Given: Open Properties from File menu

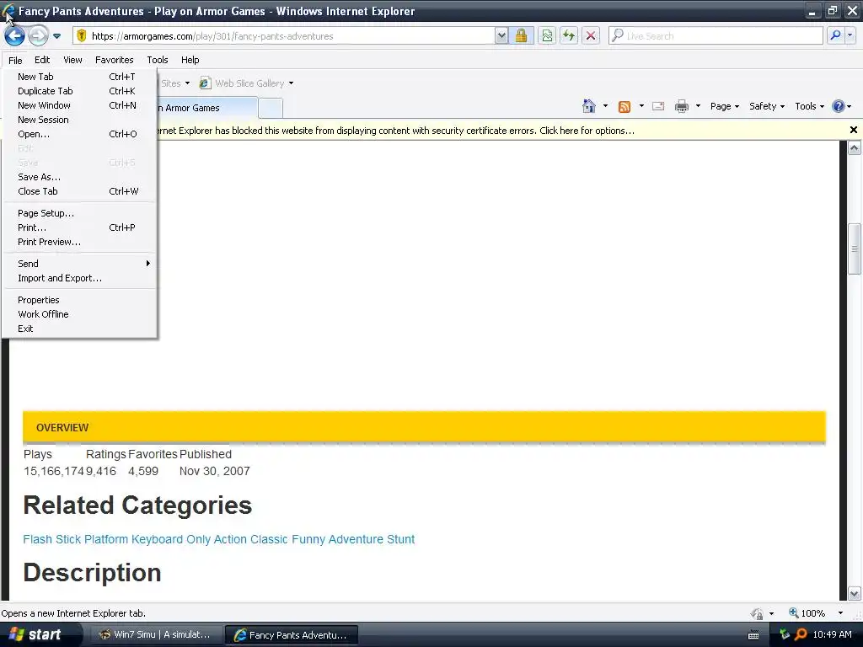Looking at the screenshot, I should [79, 300].
